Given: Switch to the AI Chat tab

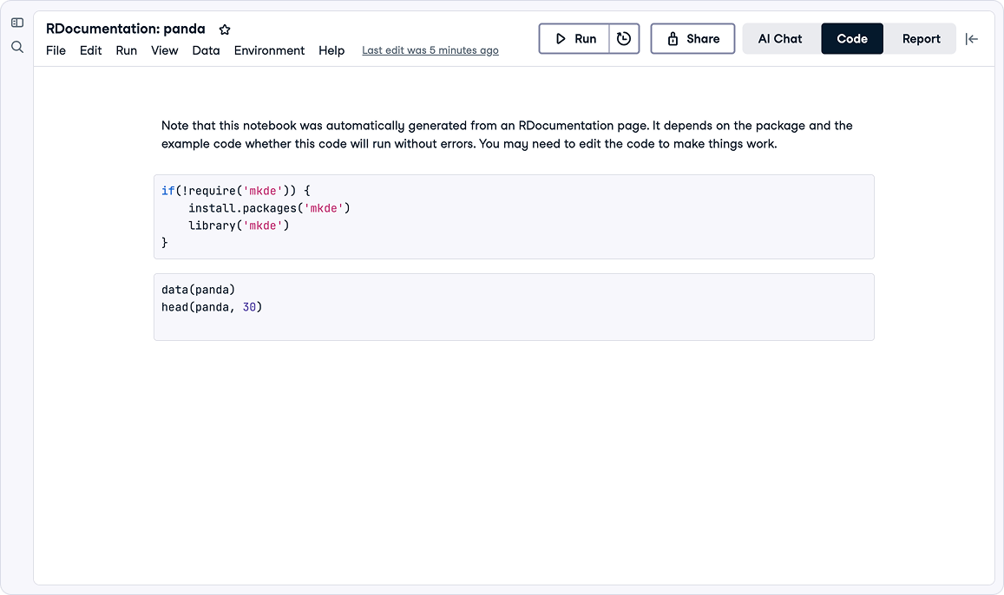Looking at the screenshot, I should click(x=780, y=39).
